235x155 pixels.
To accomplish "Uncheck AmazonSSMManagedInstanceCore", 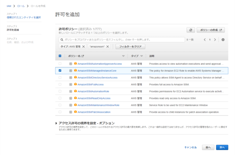I will pos(60,71).
